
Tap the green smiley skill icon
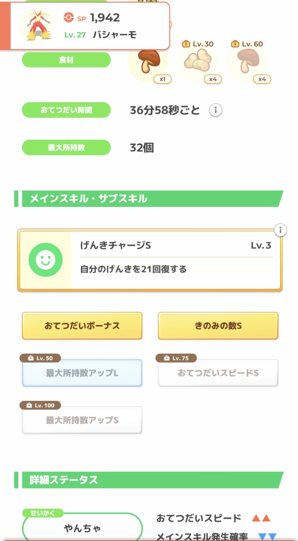[x=46, y=260]
